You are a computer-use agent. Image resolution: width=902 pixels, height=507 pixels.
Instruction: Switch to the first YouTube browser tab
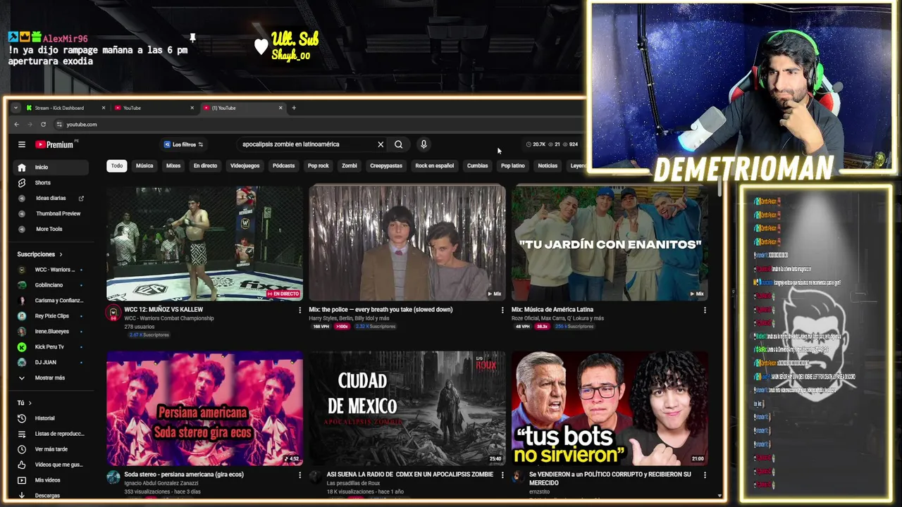pos(153,108)
